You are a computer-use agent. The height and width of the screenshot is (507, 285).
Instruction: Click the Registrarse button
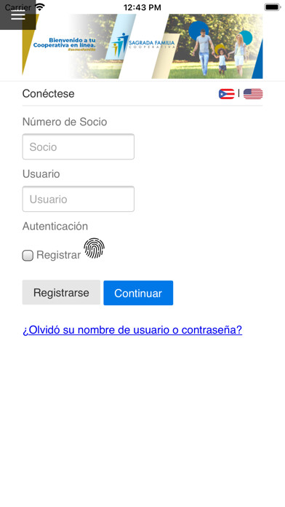61,292
